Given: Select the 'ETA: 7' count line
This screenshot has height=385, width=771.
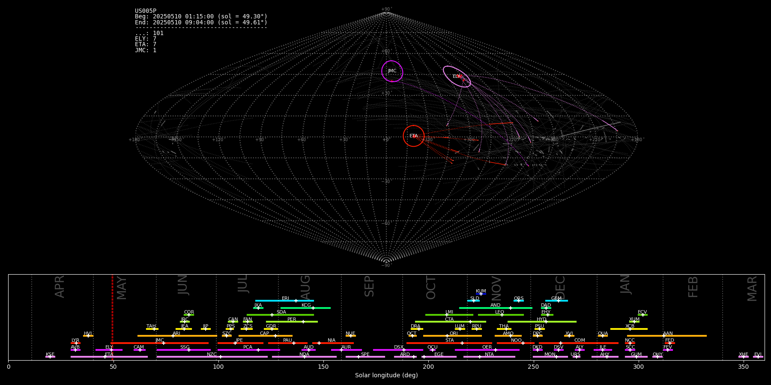Looking at the screenshot, I should pyautogui.click(x=146, y=44).
